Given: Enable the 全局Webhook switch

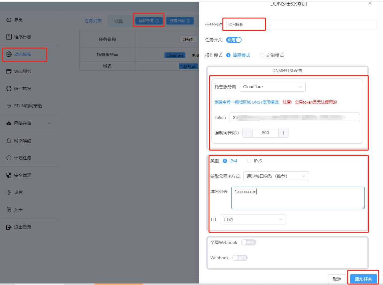Looking at the screenshot, I should tap(248, 242).
